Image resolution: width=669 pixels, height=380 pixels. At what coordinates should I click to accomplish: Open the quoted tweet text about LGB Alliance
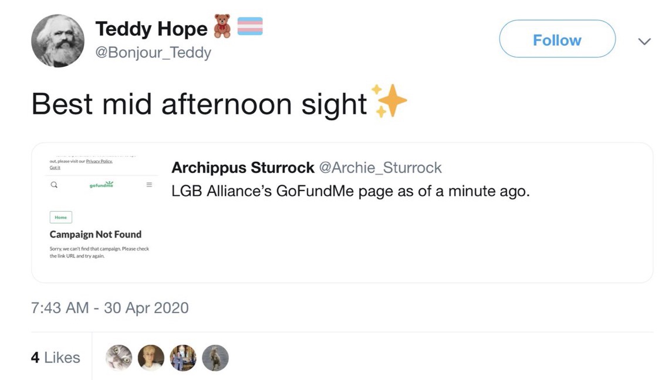(350, 191)
